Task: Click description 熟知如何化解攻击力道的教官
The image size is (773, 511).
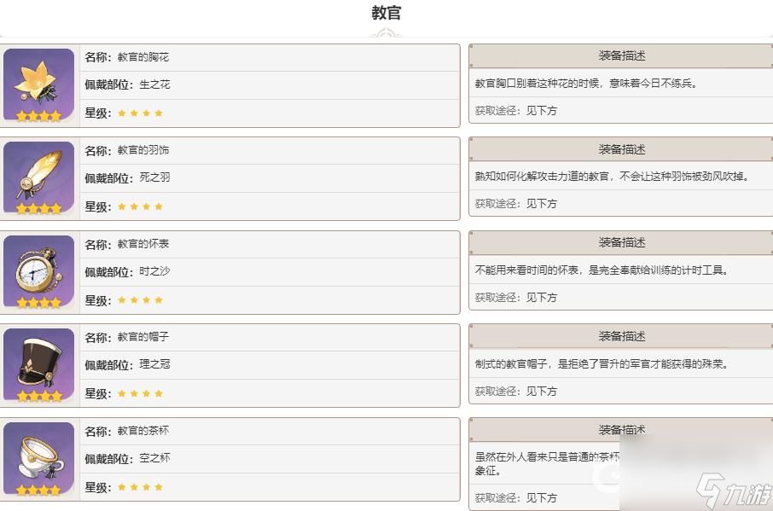Action: [612, 177]
